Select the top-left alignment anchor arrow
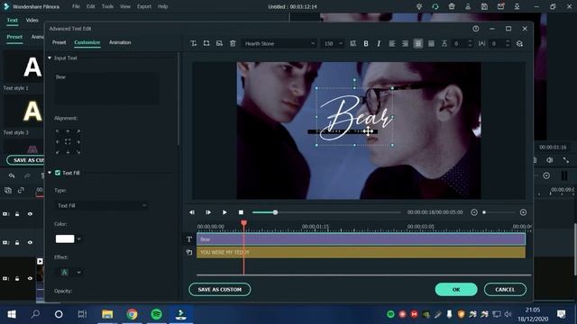 point(58,131)
